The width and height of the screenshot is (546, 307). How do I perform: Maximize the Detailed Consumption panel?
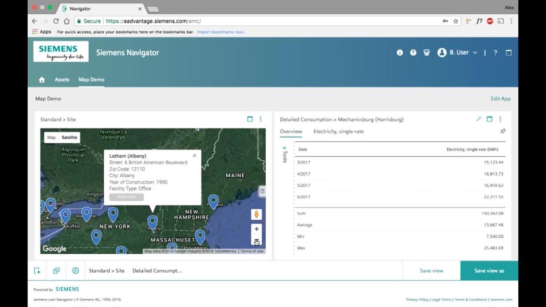coord(490,119)
